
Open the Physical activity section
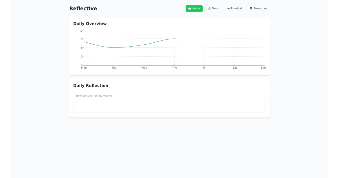coord(234,8)
